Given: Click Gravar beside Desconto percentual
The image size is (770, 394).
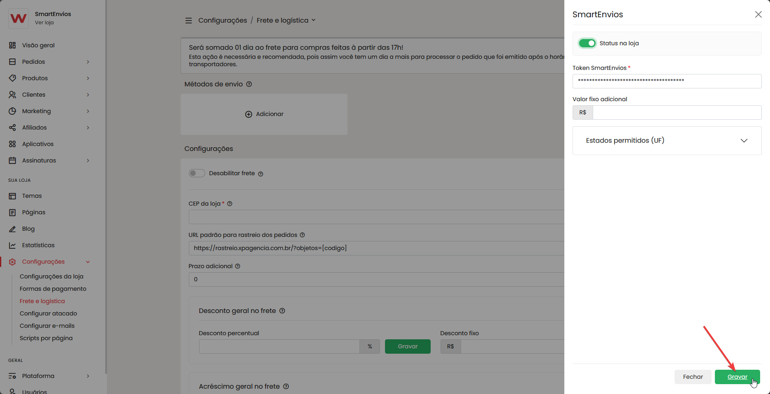Looking at the screenshot, I should 408,346.
